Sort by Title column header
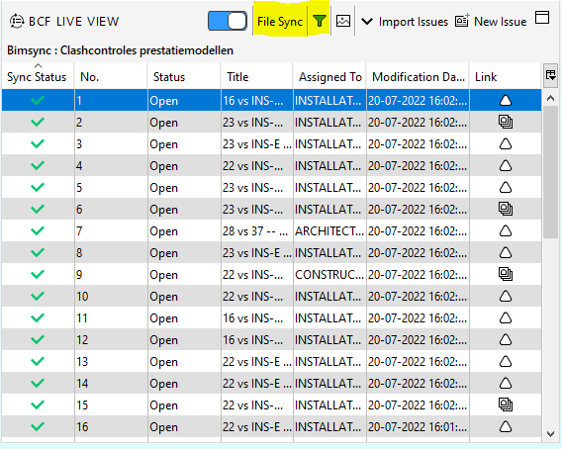Image resolution: width=562 pixels, height=449 pixels. point(257,75)
